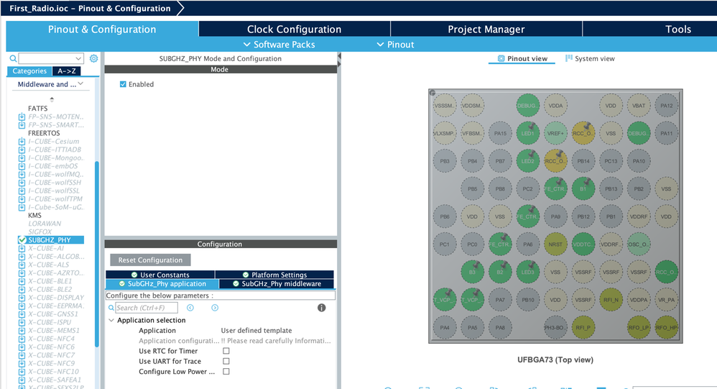Click download icon next to I-CUBE-Cesium

22,142
